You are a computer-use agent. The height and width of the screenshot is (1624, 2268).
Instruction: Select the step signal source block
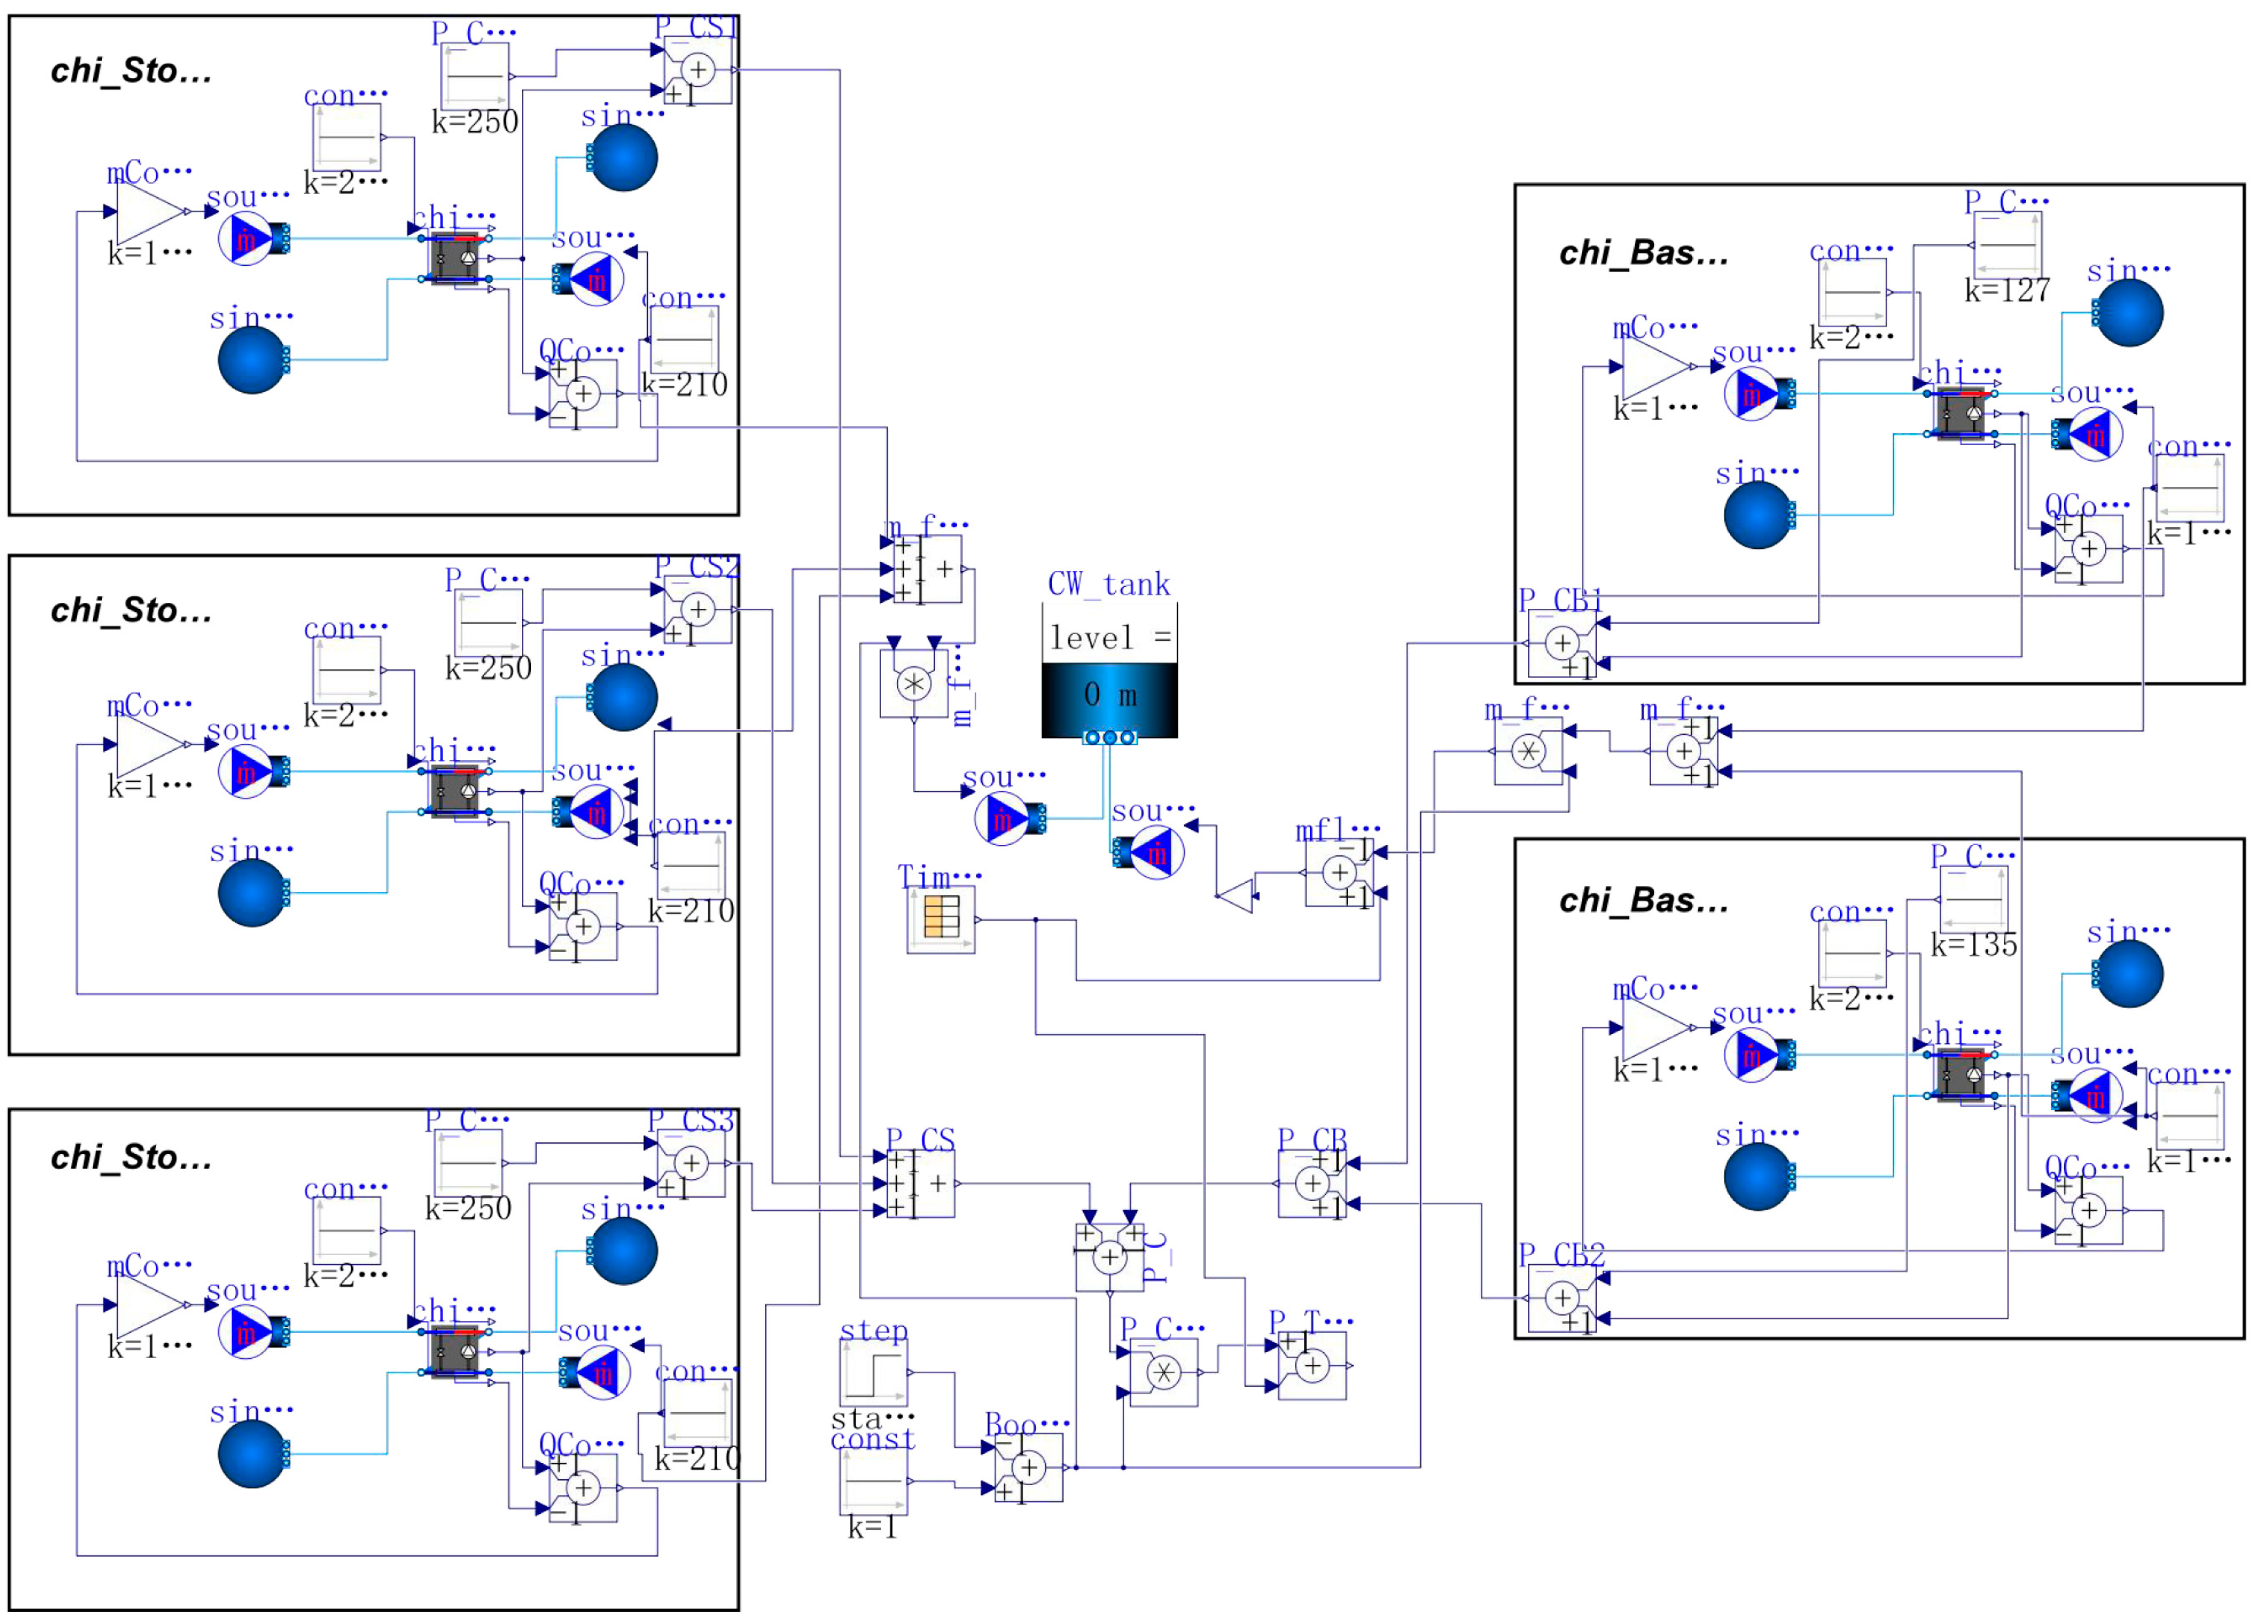pos(873,1372)
